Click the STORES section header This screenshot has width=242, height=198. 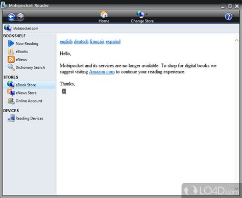[11, 77]
